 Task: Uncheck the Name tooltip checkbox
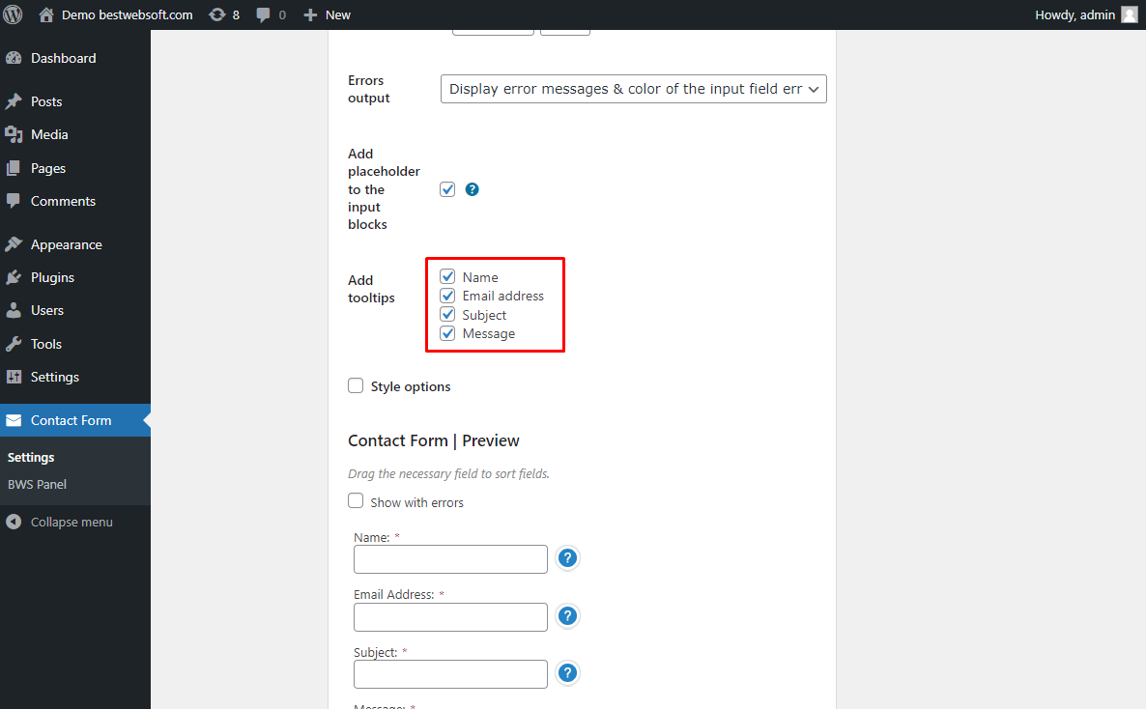pos(447,276)
